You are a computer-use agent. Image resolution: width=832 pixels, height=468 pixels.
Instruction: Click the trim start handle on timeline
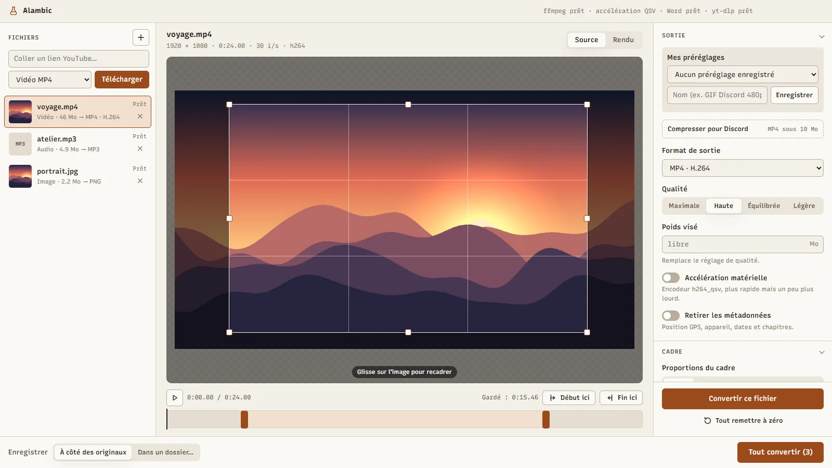[x=244, y=420]
